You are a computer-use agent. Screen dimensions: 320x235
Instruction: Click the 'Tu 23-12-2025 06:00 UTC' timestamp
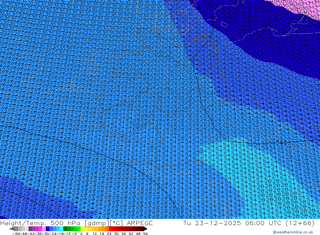point(232,223)
